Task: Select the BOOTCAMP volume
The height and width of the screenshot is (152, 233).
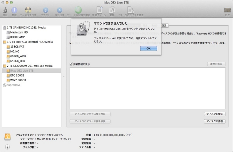Action: coord(31,37)
